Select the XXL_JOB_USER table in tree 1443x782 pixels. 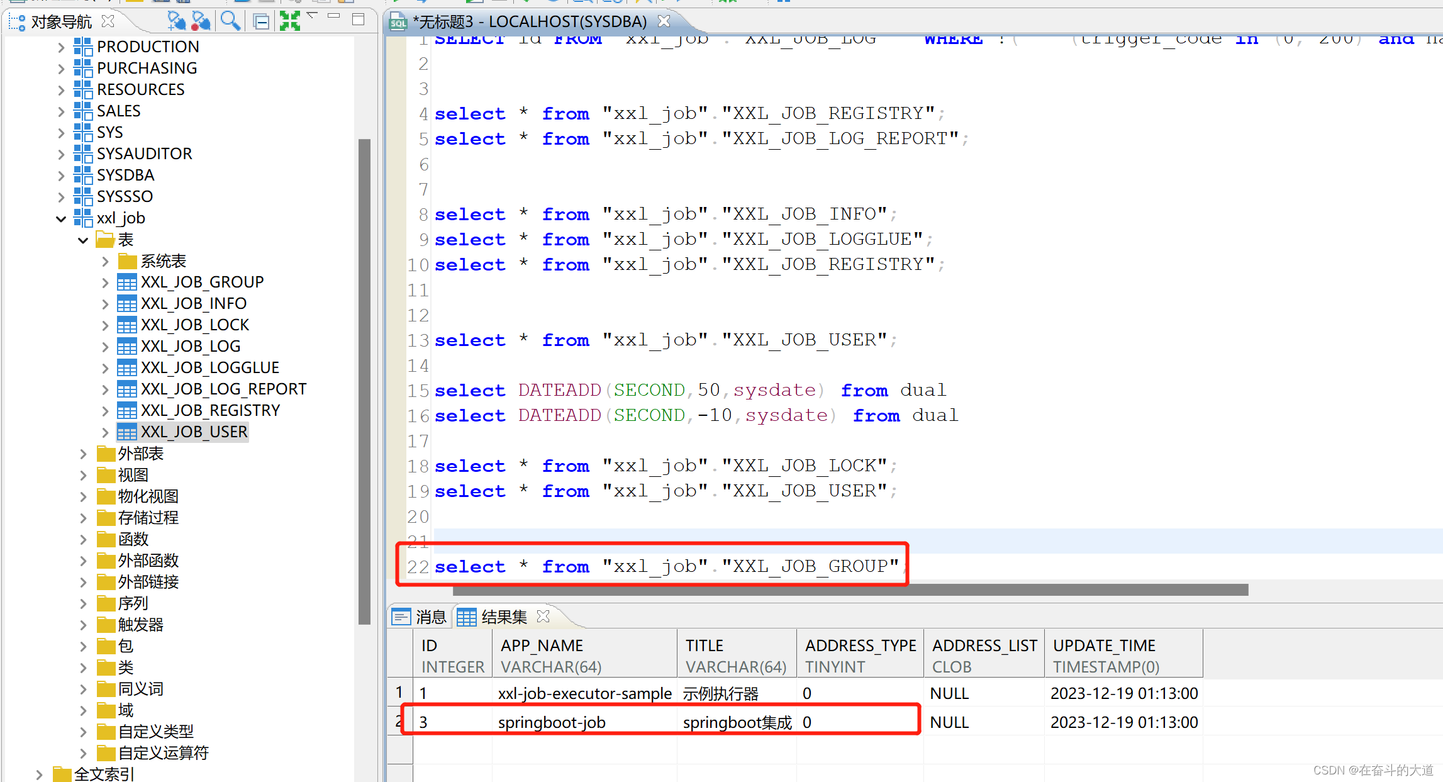pyautogui.click(x=194, y=432)
